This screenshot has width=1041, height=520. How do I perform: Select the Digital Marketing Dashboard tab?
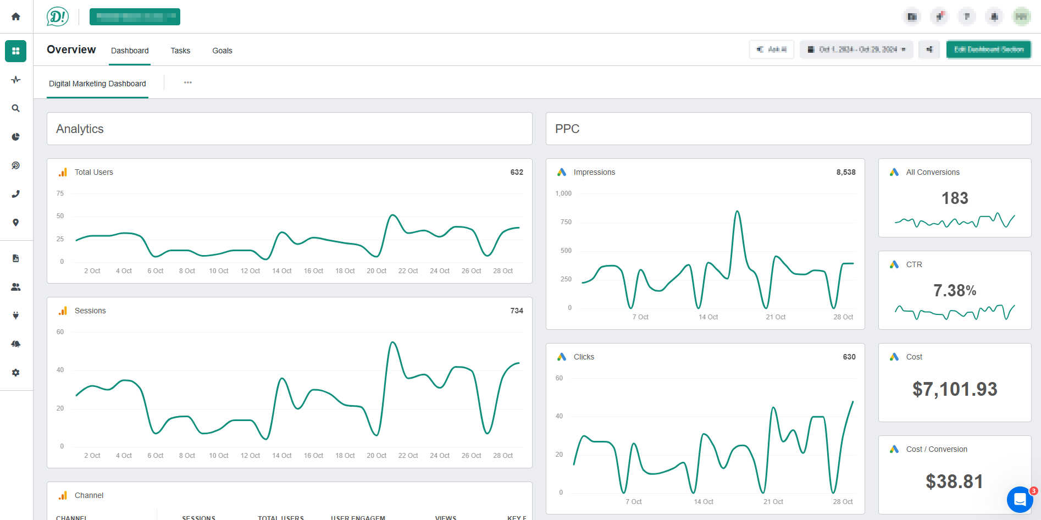click(97, 84)
